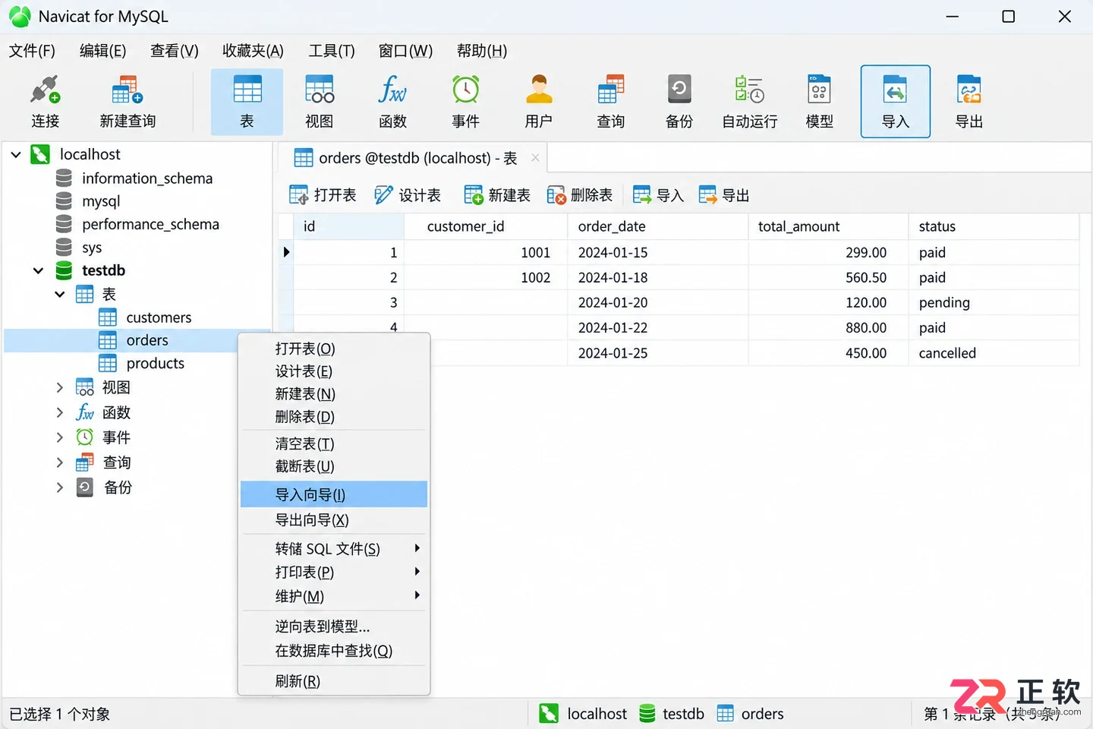
Task: Click 打开表 in the object toolbar
Action: 323,195
